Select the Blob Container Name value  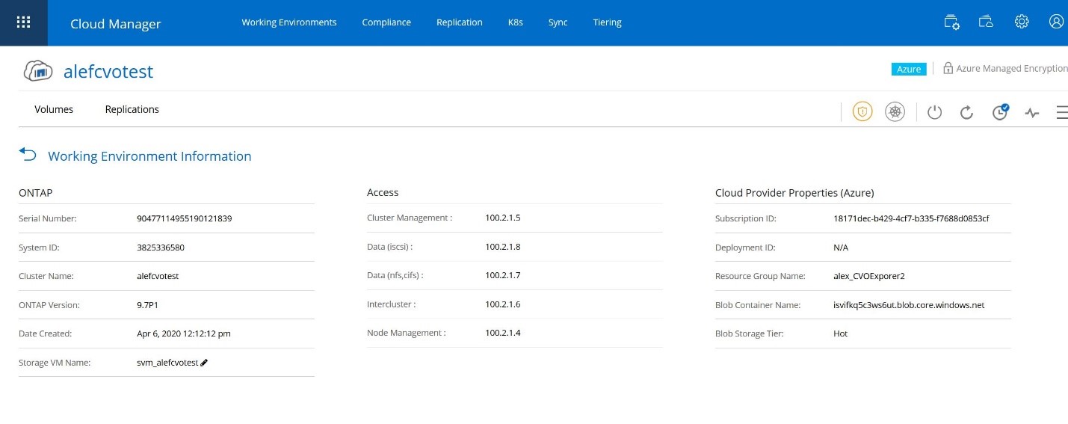[909, 305]
